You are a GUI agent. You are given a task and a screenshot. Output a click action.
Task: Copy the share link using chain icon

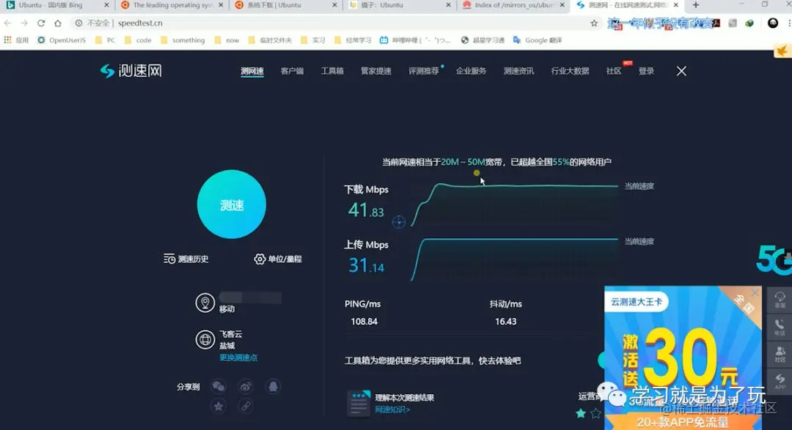247,406
